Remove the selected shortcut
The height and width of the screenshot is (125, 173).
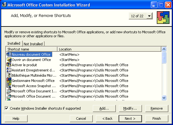pyautogui.click(x=157, y=108)
